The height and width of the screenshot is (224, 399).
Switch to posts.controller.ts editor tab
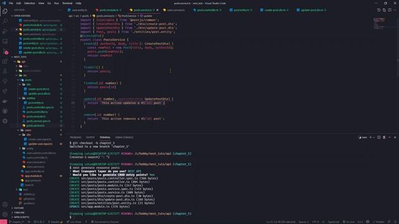click(x=207, y=10)
